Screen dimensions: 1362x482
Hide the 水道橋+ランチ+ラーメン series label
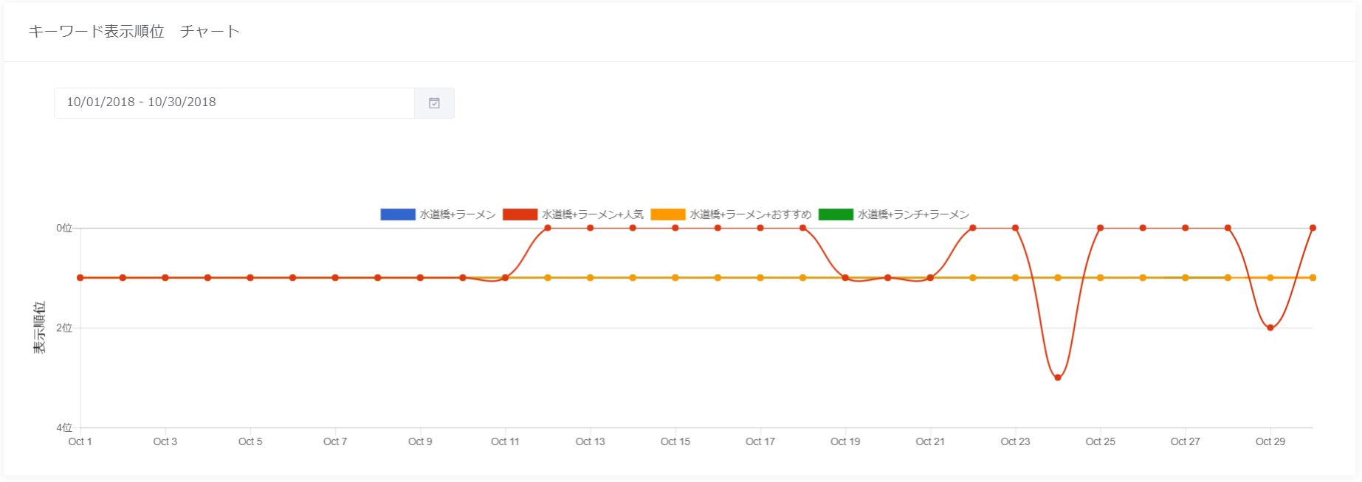click(913, 214)
